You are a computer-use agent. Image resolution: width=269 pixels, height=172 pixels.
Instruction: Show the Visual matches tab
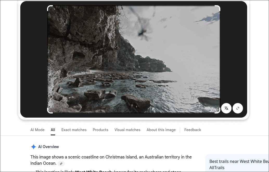tap(127, 130)
